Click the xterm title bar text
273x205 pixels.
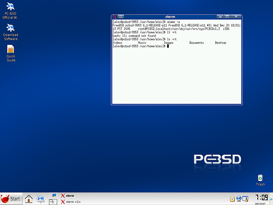170,17
